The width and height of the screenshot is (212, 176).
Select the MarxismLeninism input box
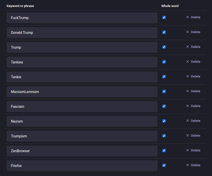click(x=82, y=92)
